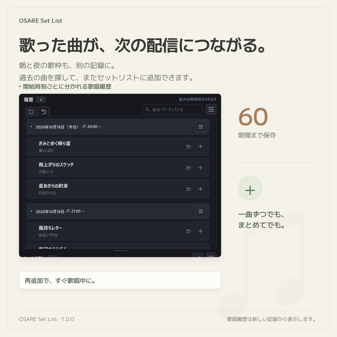Select the 再追加で、すぐ歌唱中に。 box

(x=120, y=280)
